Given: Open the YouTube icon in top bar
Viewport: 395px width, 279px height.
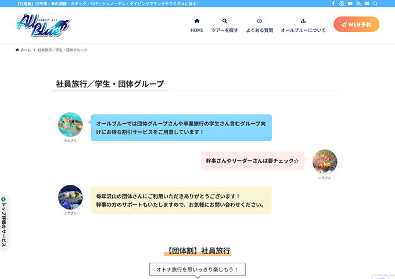Looking at the screenshot, I should click(350, 3).
